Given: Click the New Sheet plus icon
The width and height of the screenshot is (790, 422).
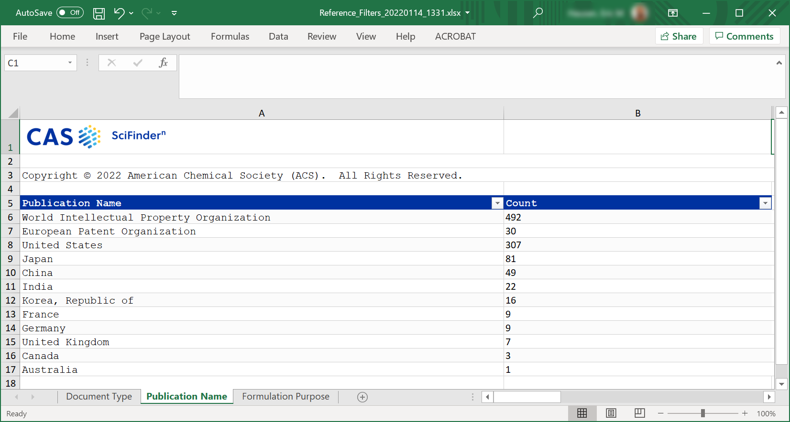Looking at the screenshot, I should point(362,397).
